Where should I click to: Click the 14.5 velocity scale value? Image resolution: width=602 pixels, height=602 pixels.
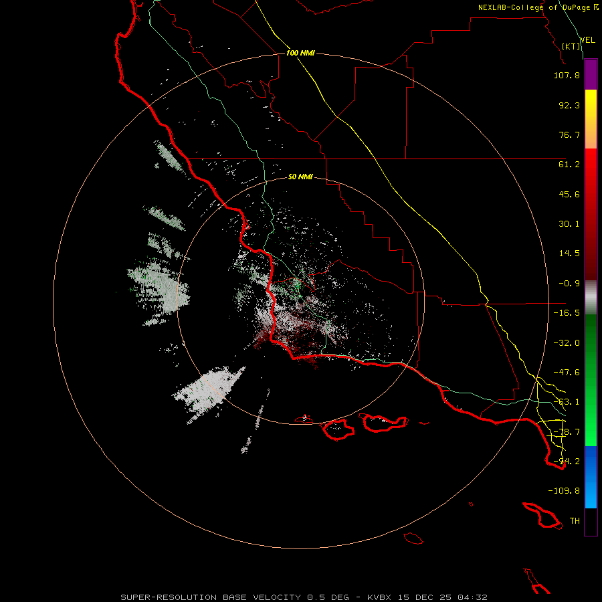click(569, 254)
